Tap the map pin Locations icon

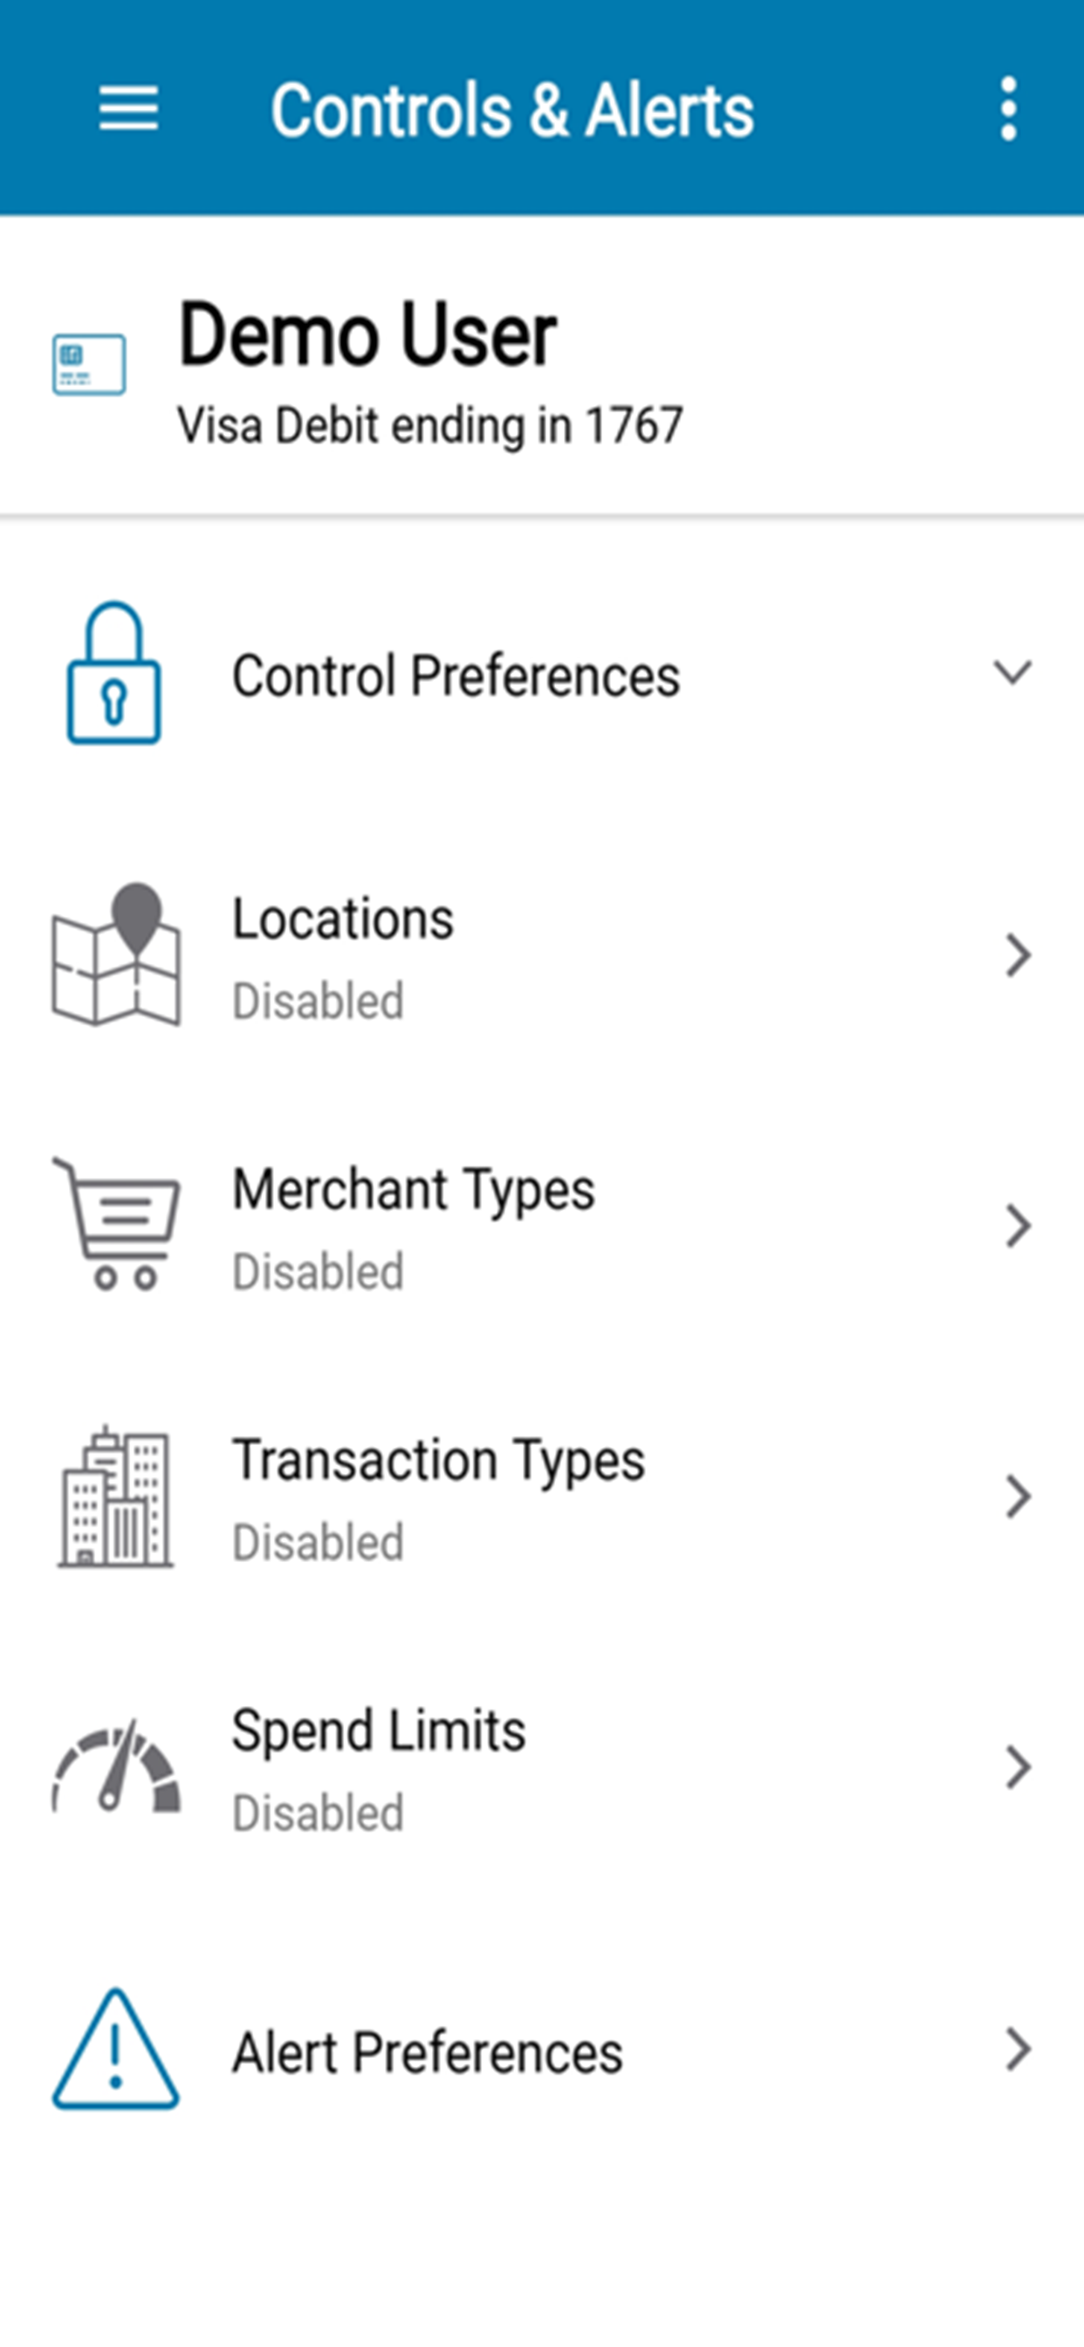coord(116,954)
